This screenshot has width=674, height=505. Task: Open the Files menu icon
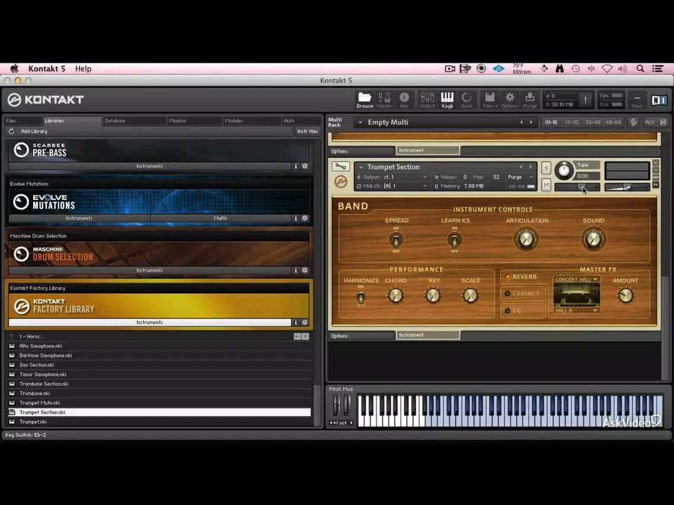(x=489, y=100)
